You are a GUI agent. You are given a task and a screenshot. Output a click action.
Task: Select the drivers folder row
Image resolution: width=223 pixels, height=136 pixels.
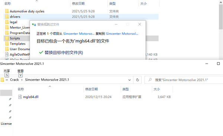point(81,17)
